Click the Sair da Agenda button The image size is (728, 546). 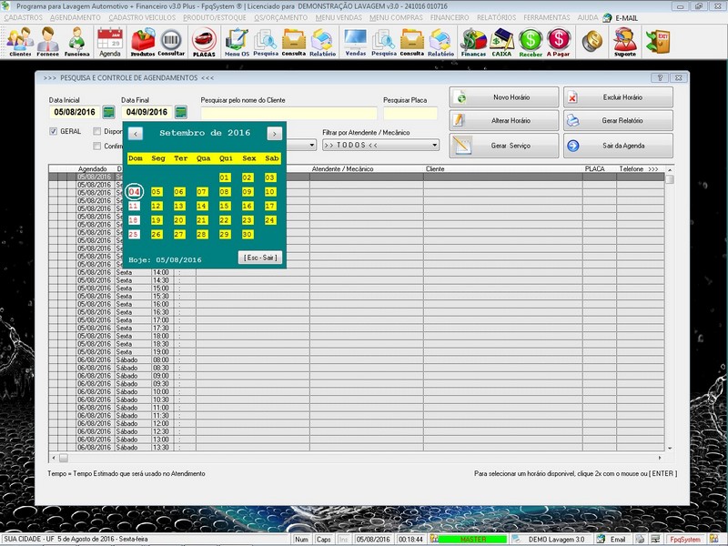618,146
